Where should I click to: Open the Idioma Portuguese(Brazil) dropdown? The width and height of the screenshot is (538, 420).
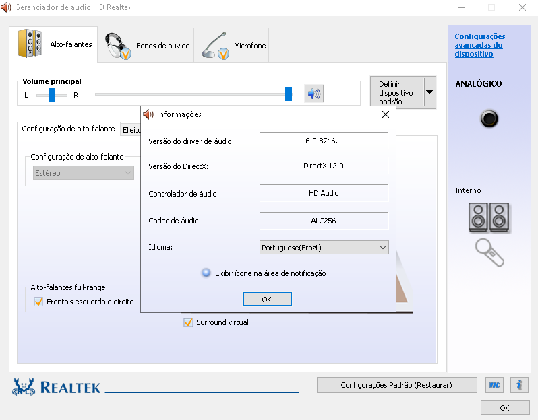point(324,247)
